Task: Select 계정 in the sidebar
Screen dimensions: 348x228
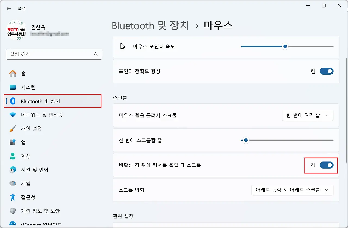Action: tap(13, 156)
